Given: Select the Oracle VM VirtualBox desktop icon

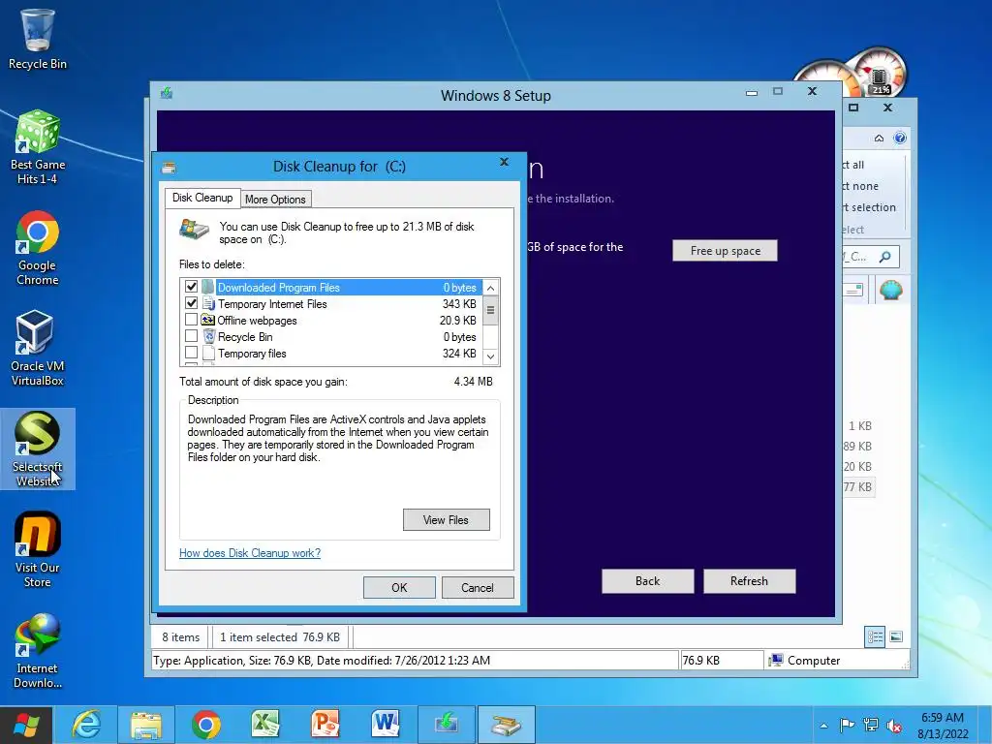Looking at the screenshot, I should 38,348.
